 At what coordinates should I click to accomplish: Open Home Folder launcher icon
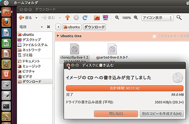click(6, 12)
